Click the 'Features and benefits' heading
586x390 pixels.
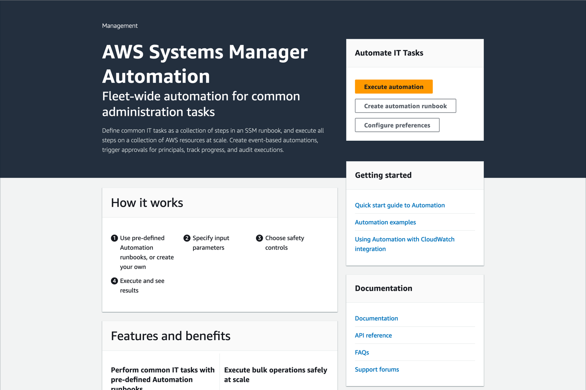tap(170, 336)
